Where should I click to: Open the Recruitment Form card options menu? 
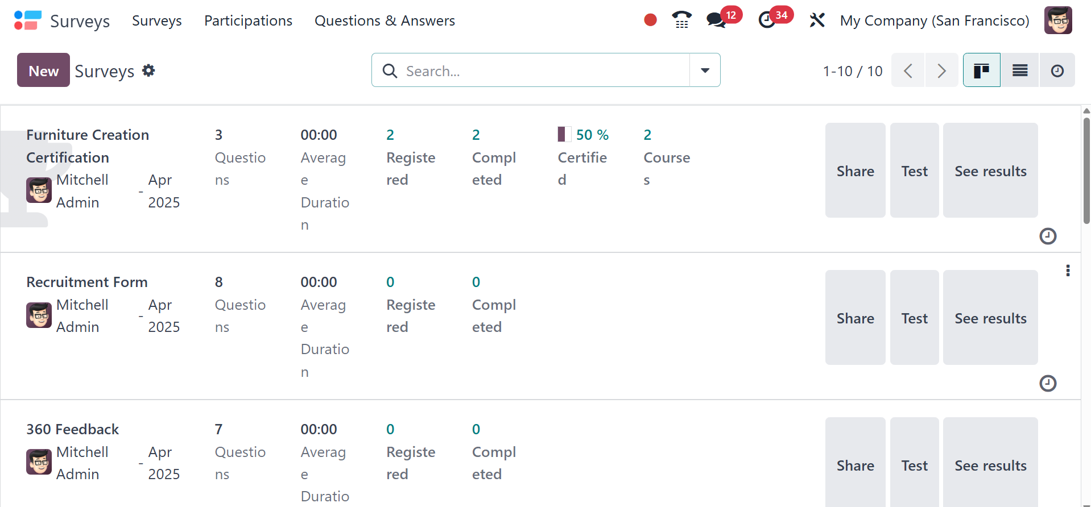(x=1068, y=271)
